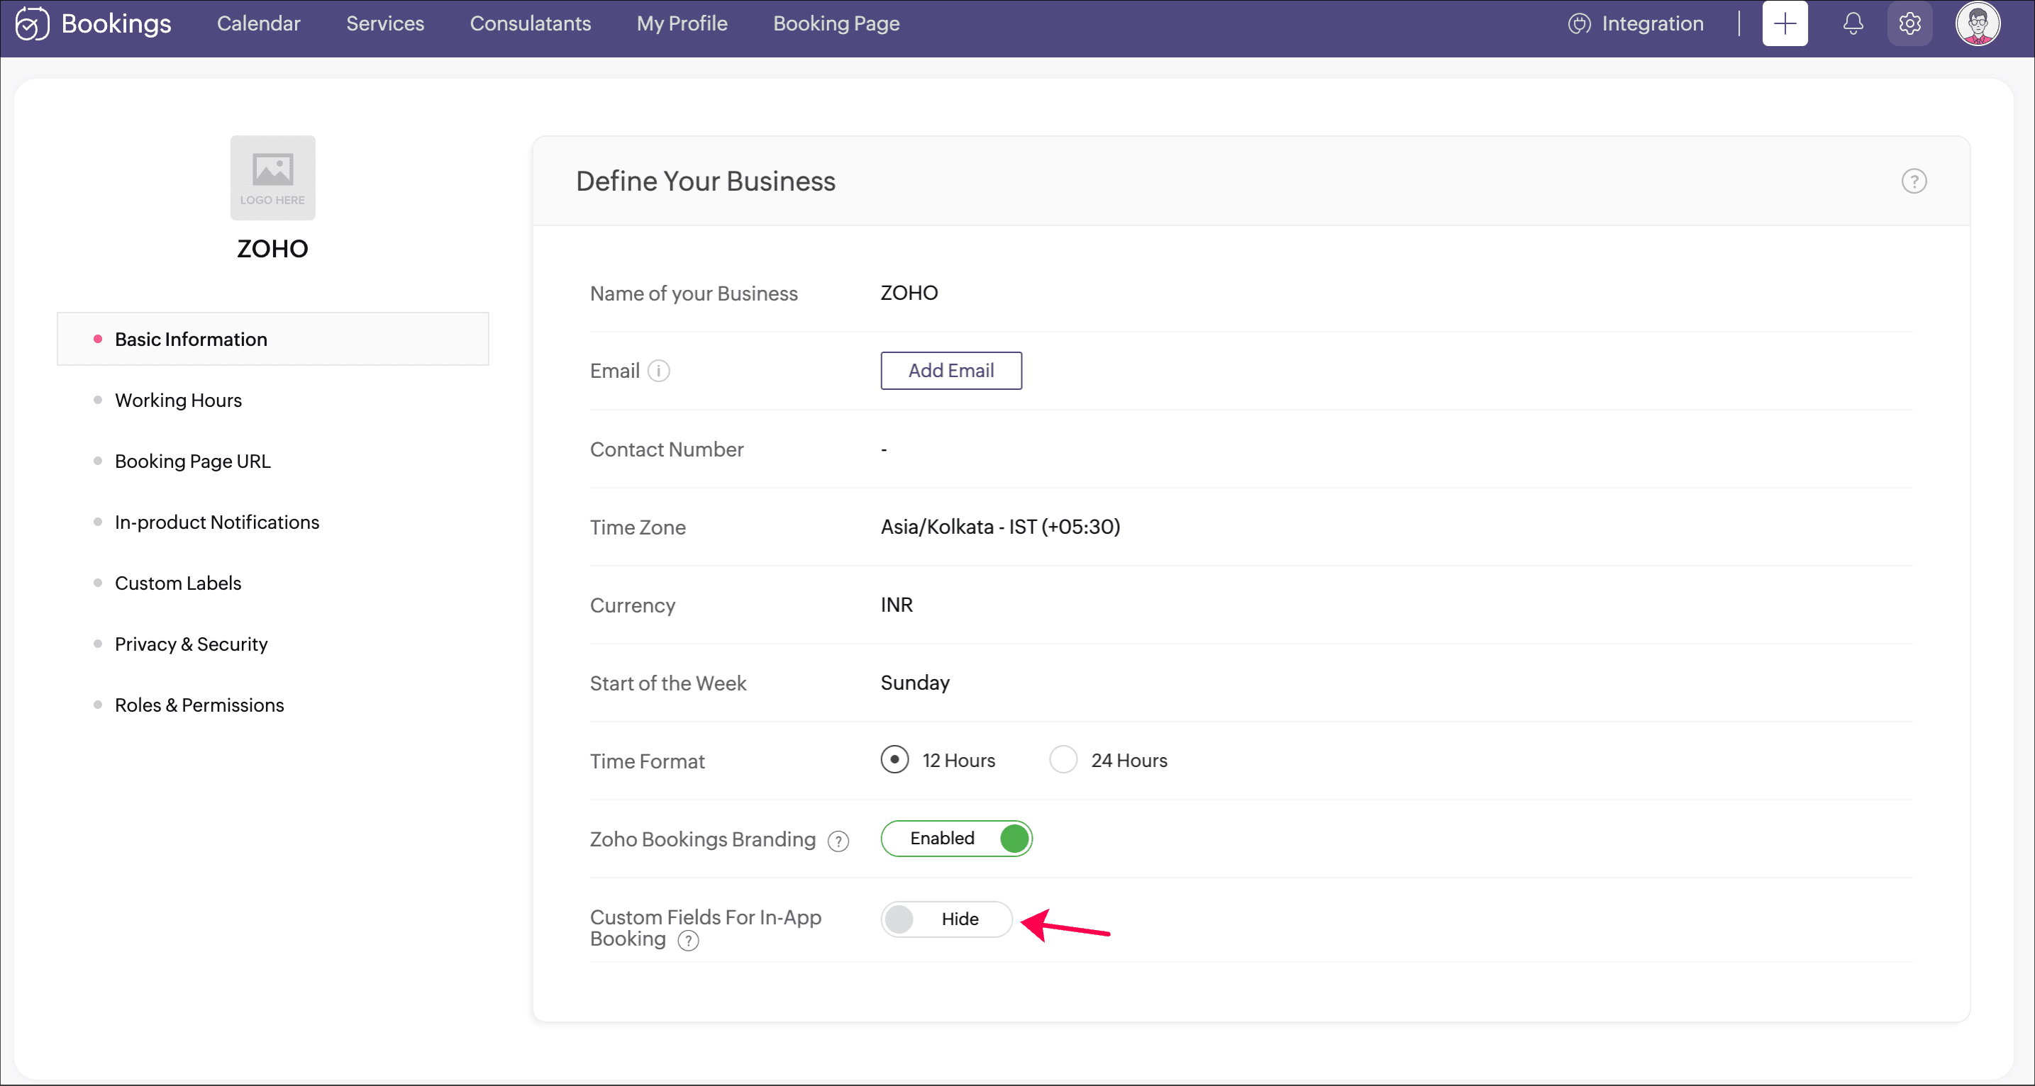Click the Sunday start of week value

pos(915,683)
